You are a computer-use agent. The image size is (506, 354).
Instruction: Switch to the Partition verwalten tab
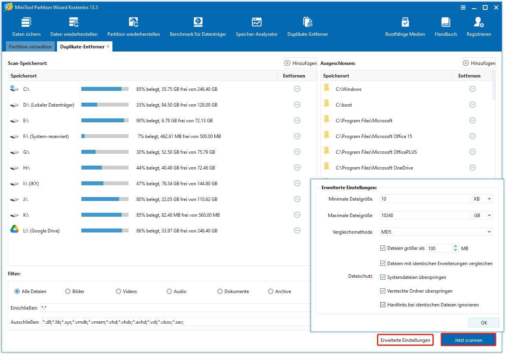coord(30,46)
